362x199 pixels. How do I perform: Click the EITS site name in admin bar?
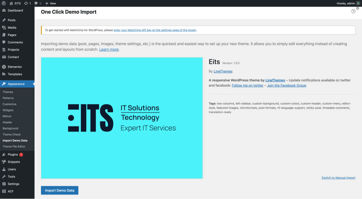pyautogui.click(x=18, y=3)
